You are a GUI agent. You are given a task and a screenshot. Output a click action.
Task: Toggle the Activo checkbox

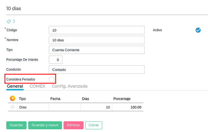tap(198, 30)
